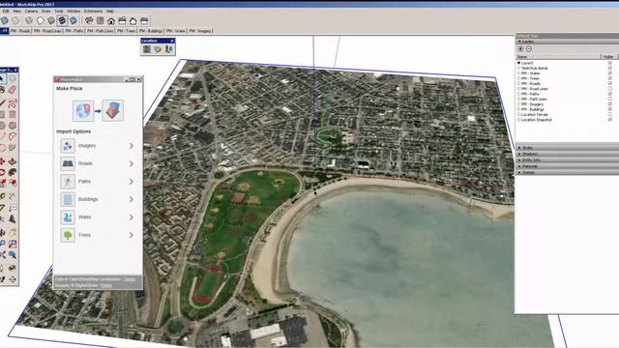Show the Location Terrain layer
The width and height of the screenshot is (619, 348).
coord(610,114)
